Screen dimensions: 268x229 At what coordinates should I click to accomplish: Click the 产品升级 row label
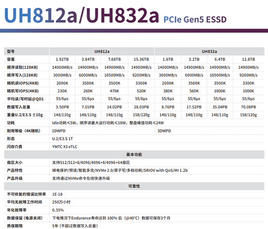coord(15,178)
